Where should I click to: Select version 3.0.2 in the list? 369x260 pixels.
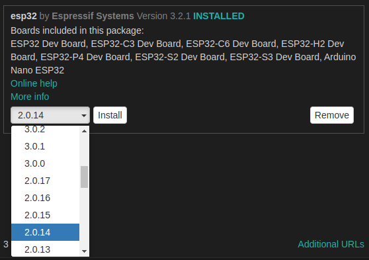[x=45, y=130]
